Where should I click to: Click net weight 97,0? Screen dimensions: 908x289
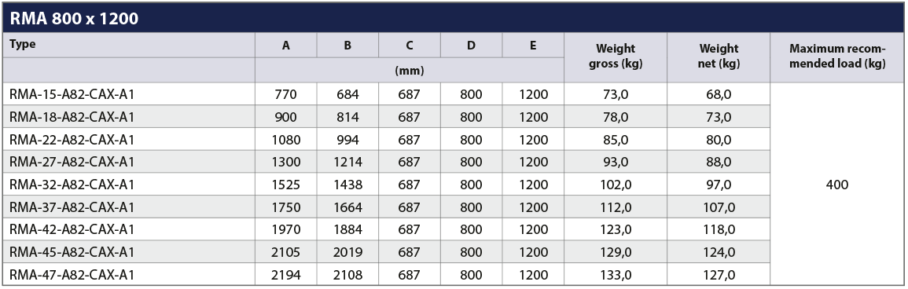[x=719, y=185]
